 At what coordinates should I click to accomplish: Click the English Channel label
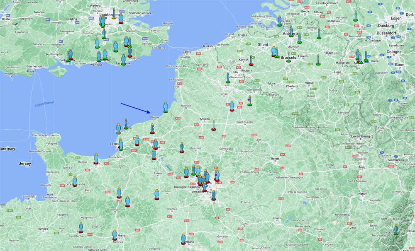[44, 104]
